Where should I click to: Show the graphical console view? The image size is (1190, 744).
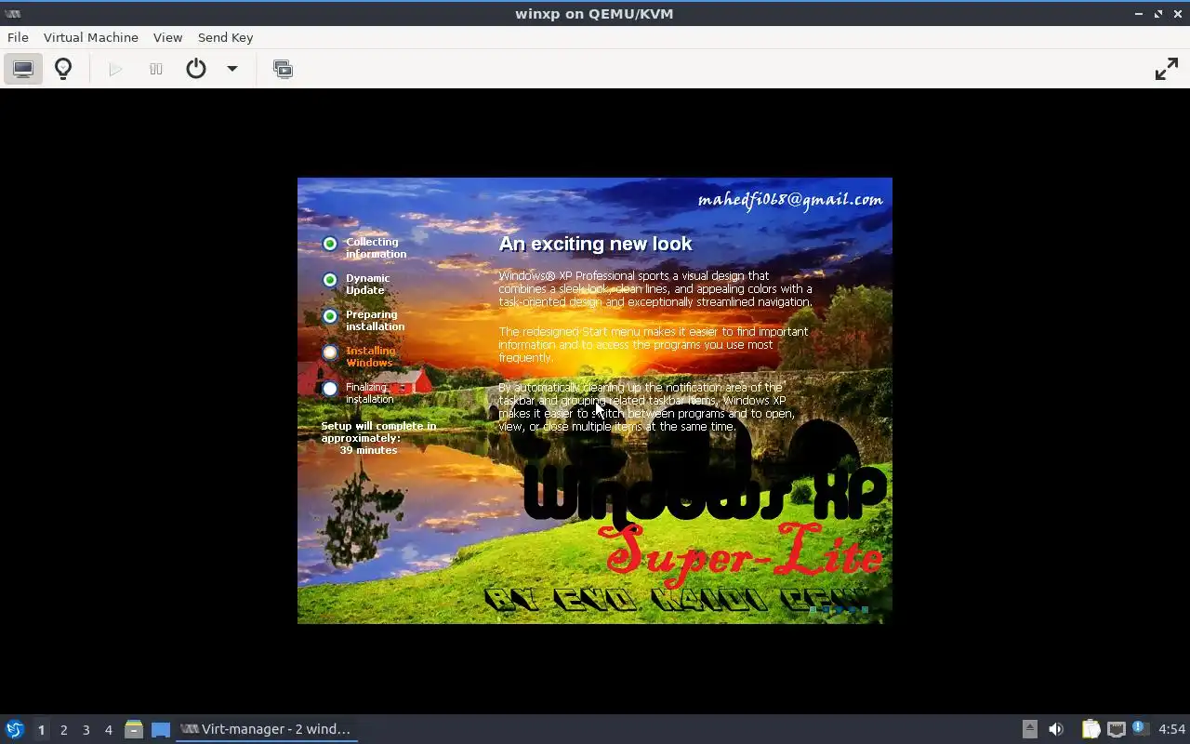(x=23, y=69)
